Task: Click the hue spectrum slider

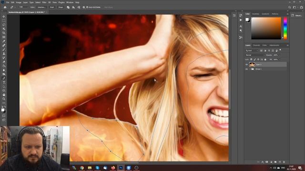Action: (x=285, y=28)
